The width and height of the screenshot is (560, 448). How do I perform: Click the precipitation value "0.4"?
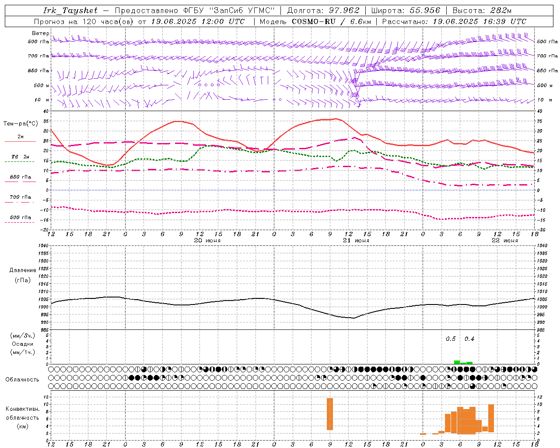[469, 339]
